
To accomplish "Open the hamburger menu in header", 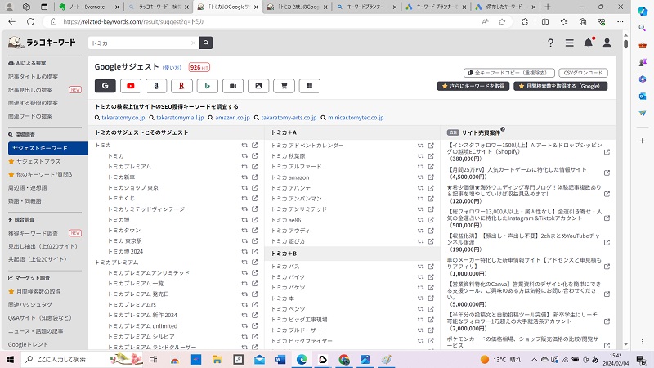I will click(x=569, y=43).
